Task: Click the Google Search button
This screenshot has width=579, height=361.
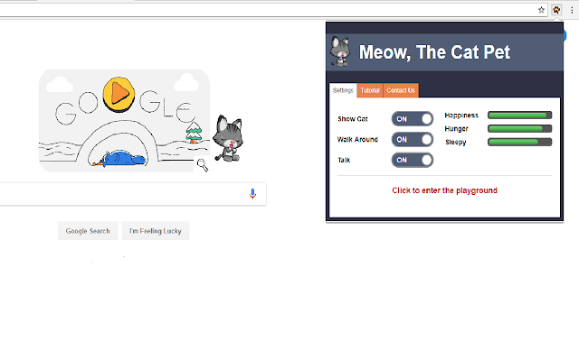Action: pyautogui.click(x=88, y=231)
